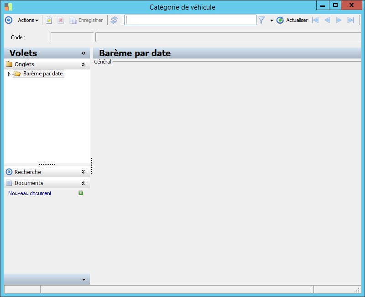Viewport: 365px width, 297px height.
Task: Click the Barème par date panel heading
Action: coord(135,53)
